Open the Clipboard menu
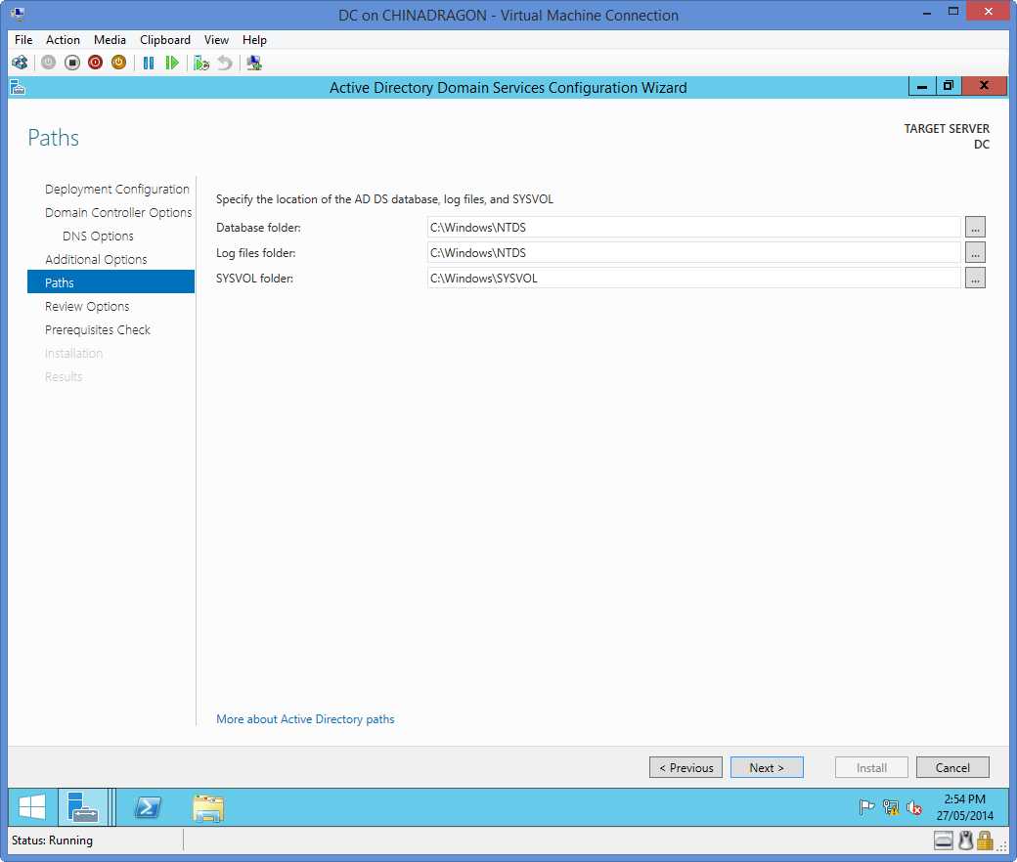1017x862 pixels. tap(165, 39)
